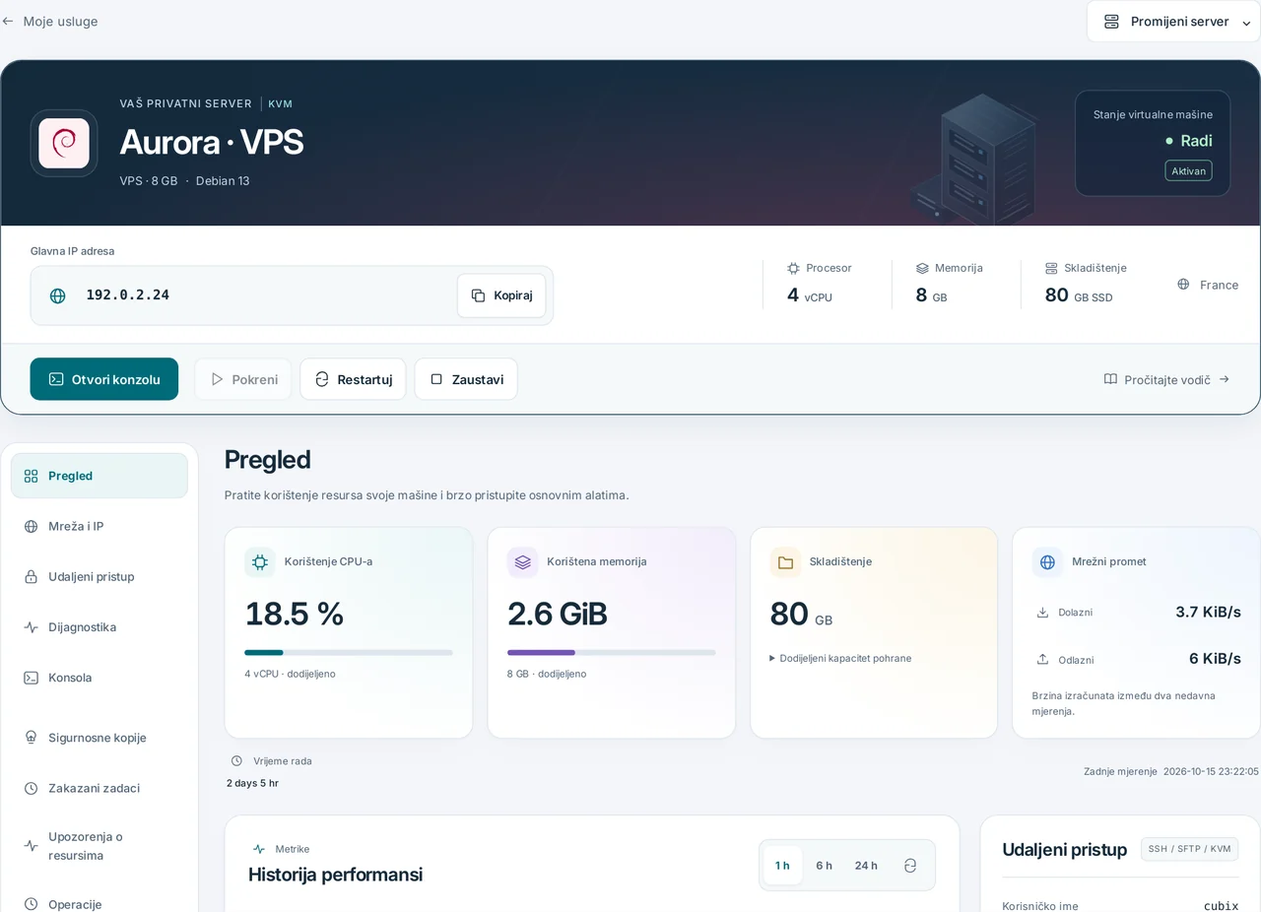This screenshot has width=1261, height=912.
Task: Click the Pokreni button
Action: point(242,379)
